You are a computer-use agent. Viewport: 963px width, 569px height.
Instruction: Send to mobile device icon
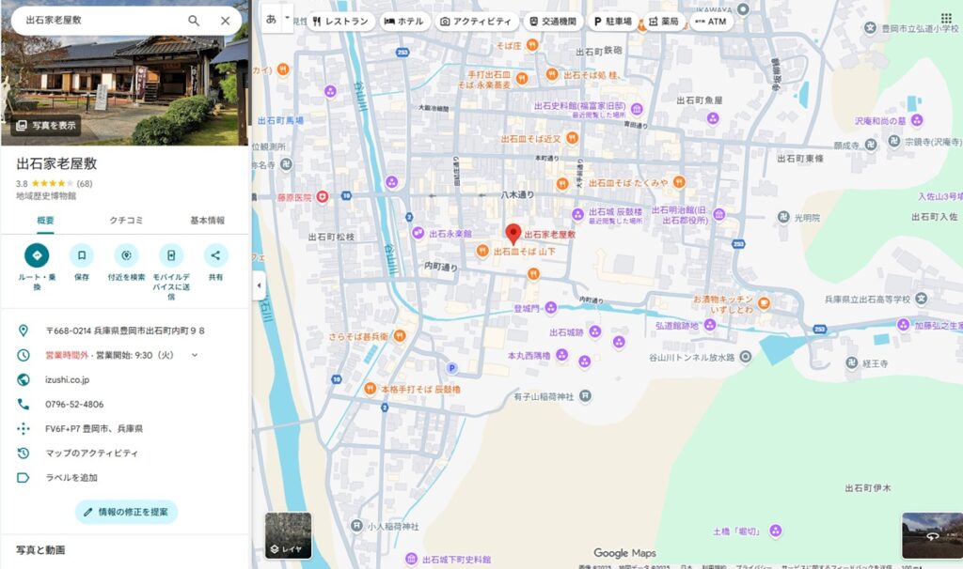[x=171, y=255]
